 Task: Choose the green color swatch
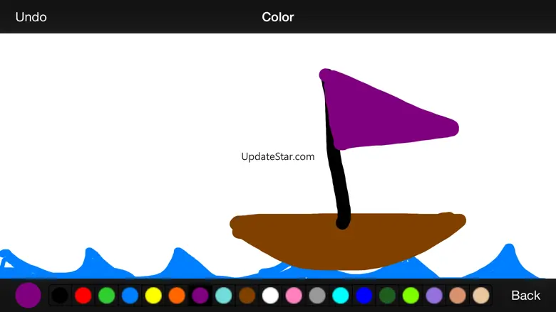point(107,296)
